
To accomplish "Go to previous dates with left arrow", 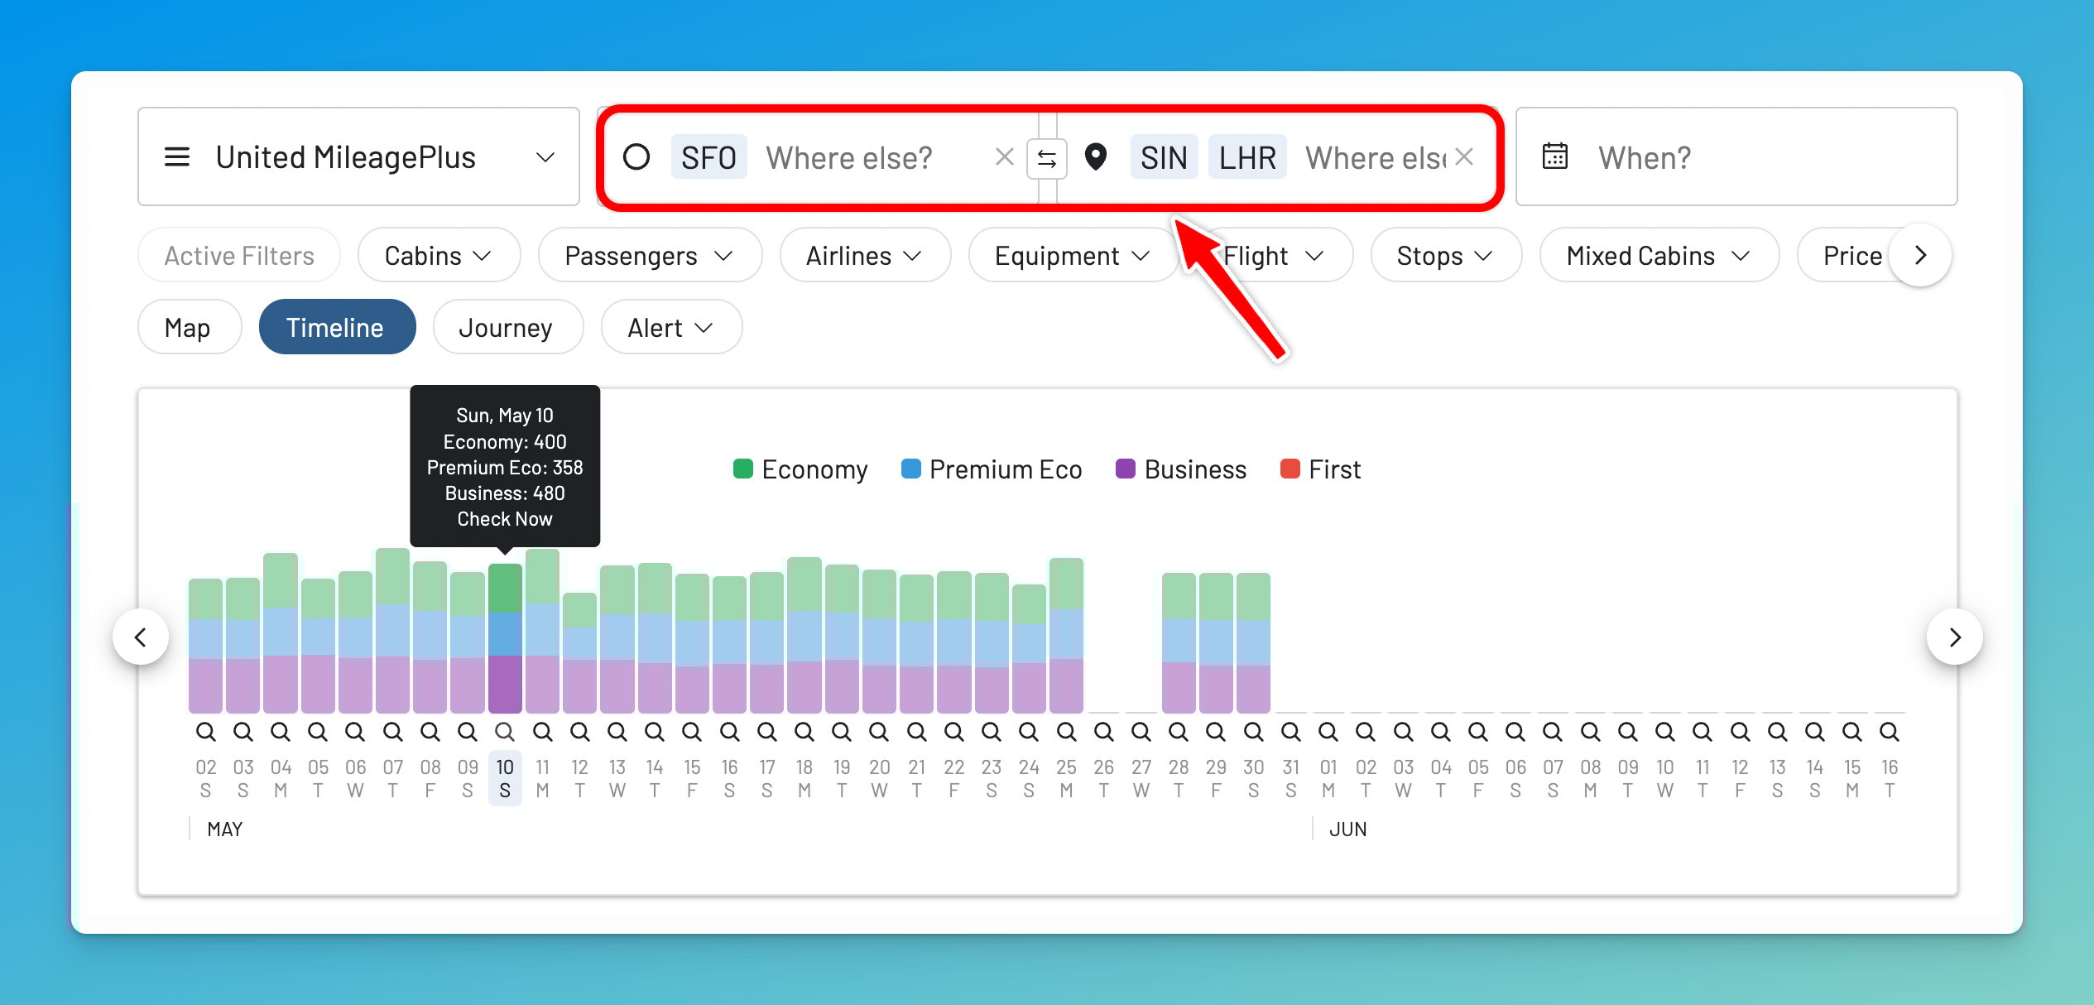I will click(141, 637).
